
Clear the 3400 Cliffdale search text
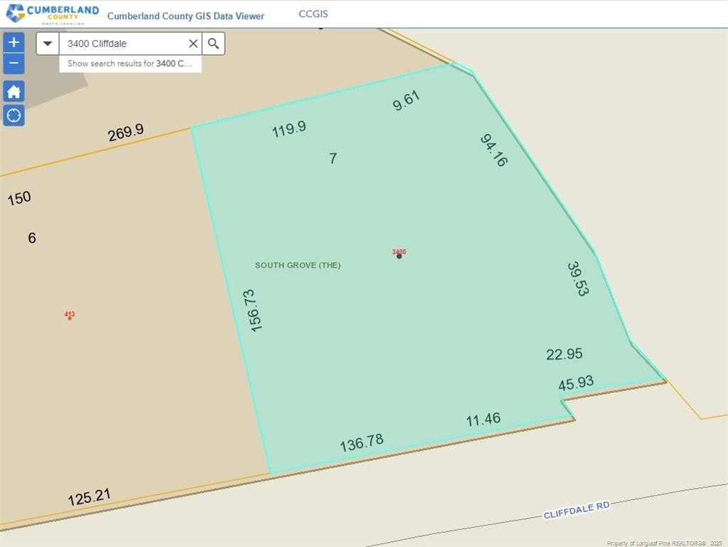pyautogui.click(x=193, y=43)
